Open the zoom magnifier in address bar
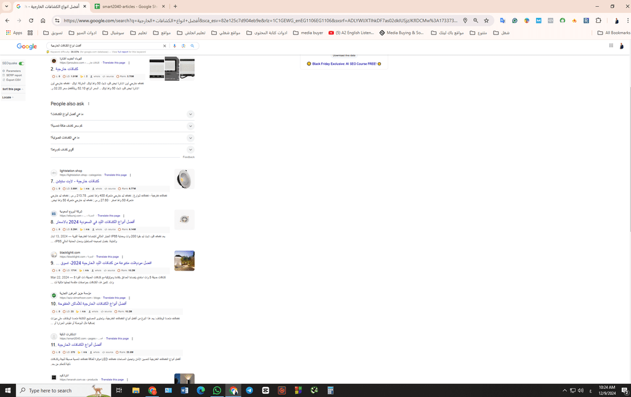Screen dimensions: 631x397 [x=476, y=20]
